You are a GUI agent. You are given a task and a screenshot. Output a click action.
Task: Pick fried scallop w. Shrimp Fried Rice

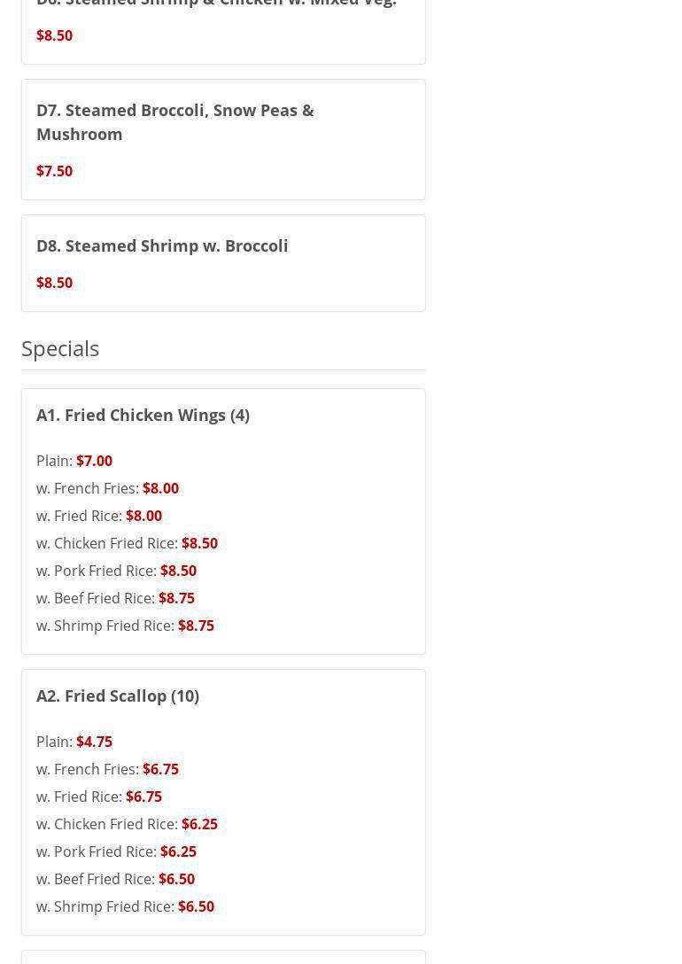125,906
